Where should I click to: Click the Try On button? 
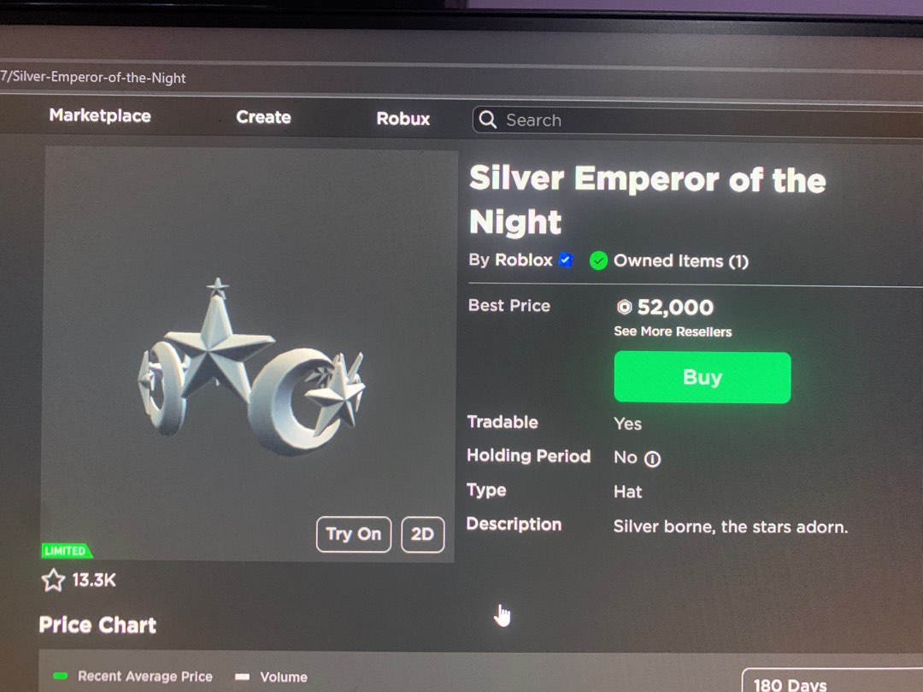354,534
